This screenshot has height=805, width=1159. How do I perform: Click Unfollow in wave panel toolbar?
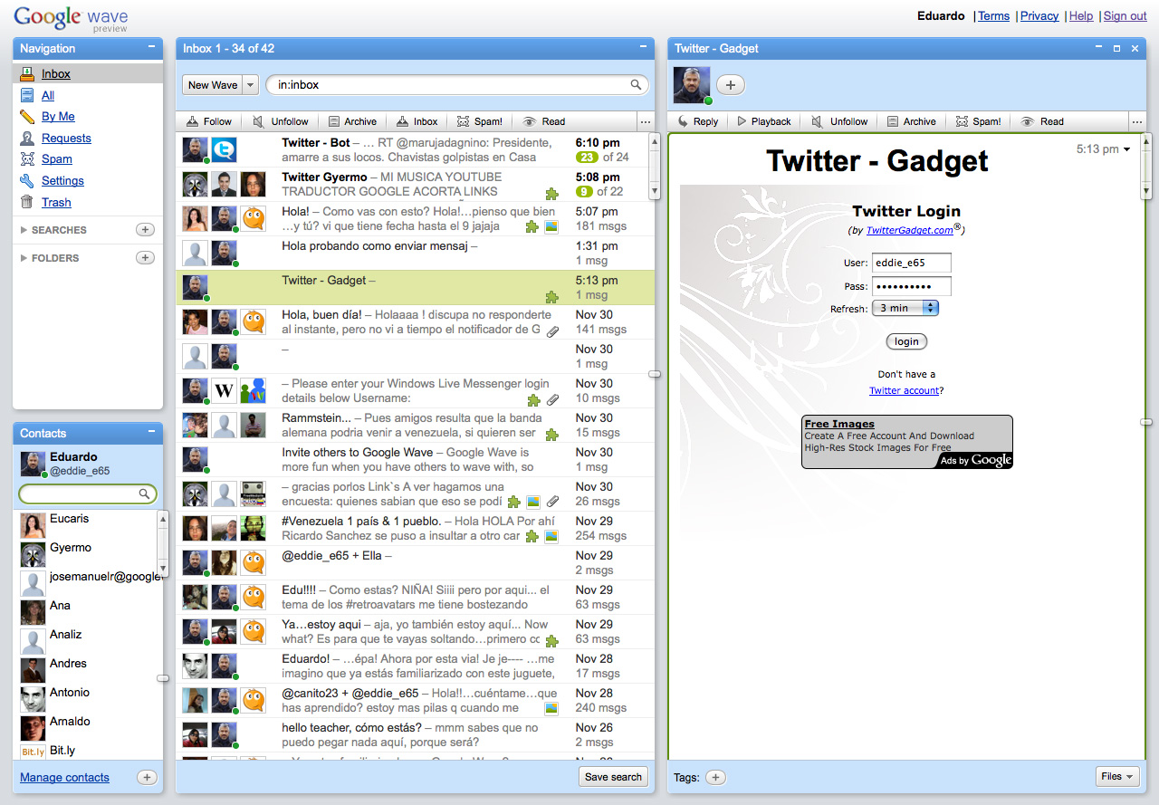coord(839,121)
